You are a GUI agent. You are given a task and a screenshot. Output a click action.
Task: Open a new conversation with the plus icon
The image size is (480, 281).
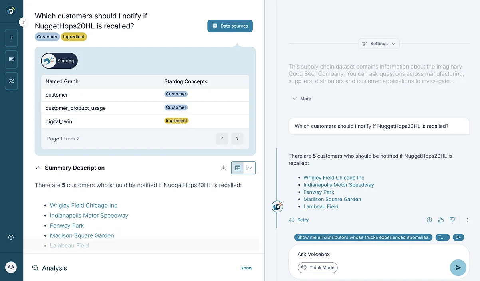point(11,38)
